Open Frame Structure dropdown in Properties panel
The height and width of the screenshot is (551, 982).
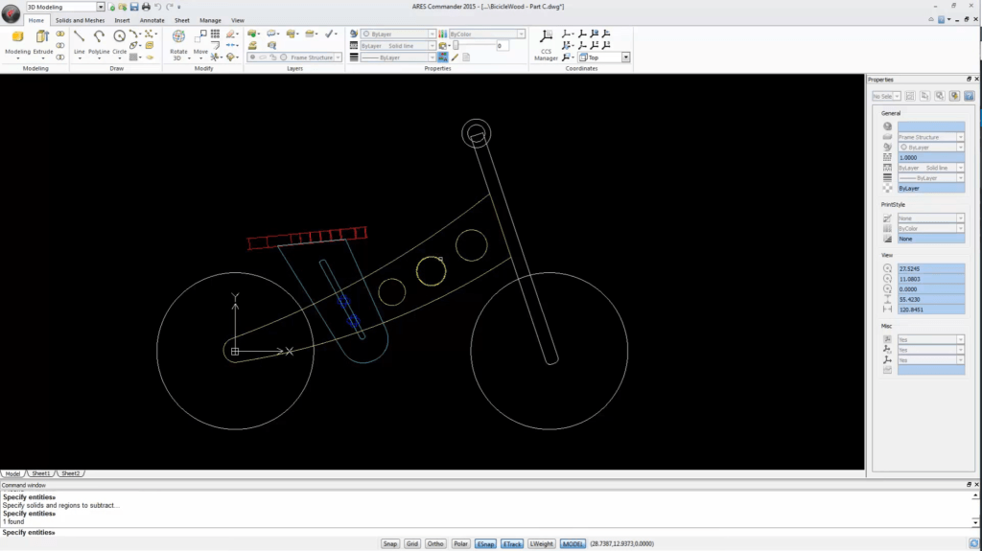pos(960,137)
